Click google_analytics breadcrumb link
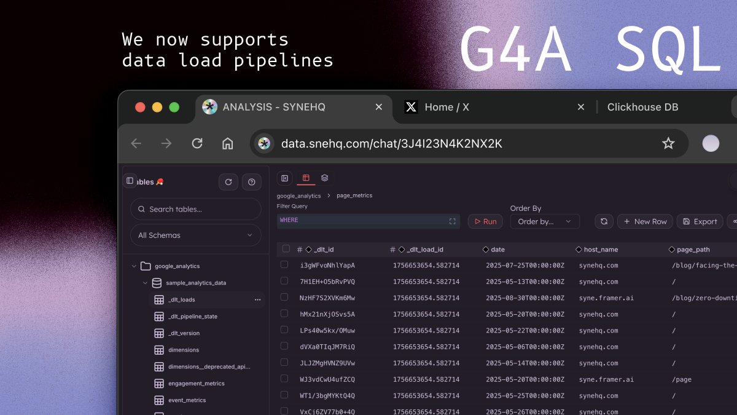Viewport: 737px width, 415px height. [298, 196]
